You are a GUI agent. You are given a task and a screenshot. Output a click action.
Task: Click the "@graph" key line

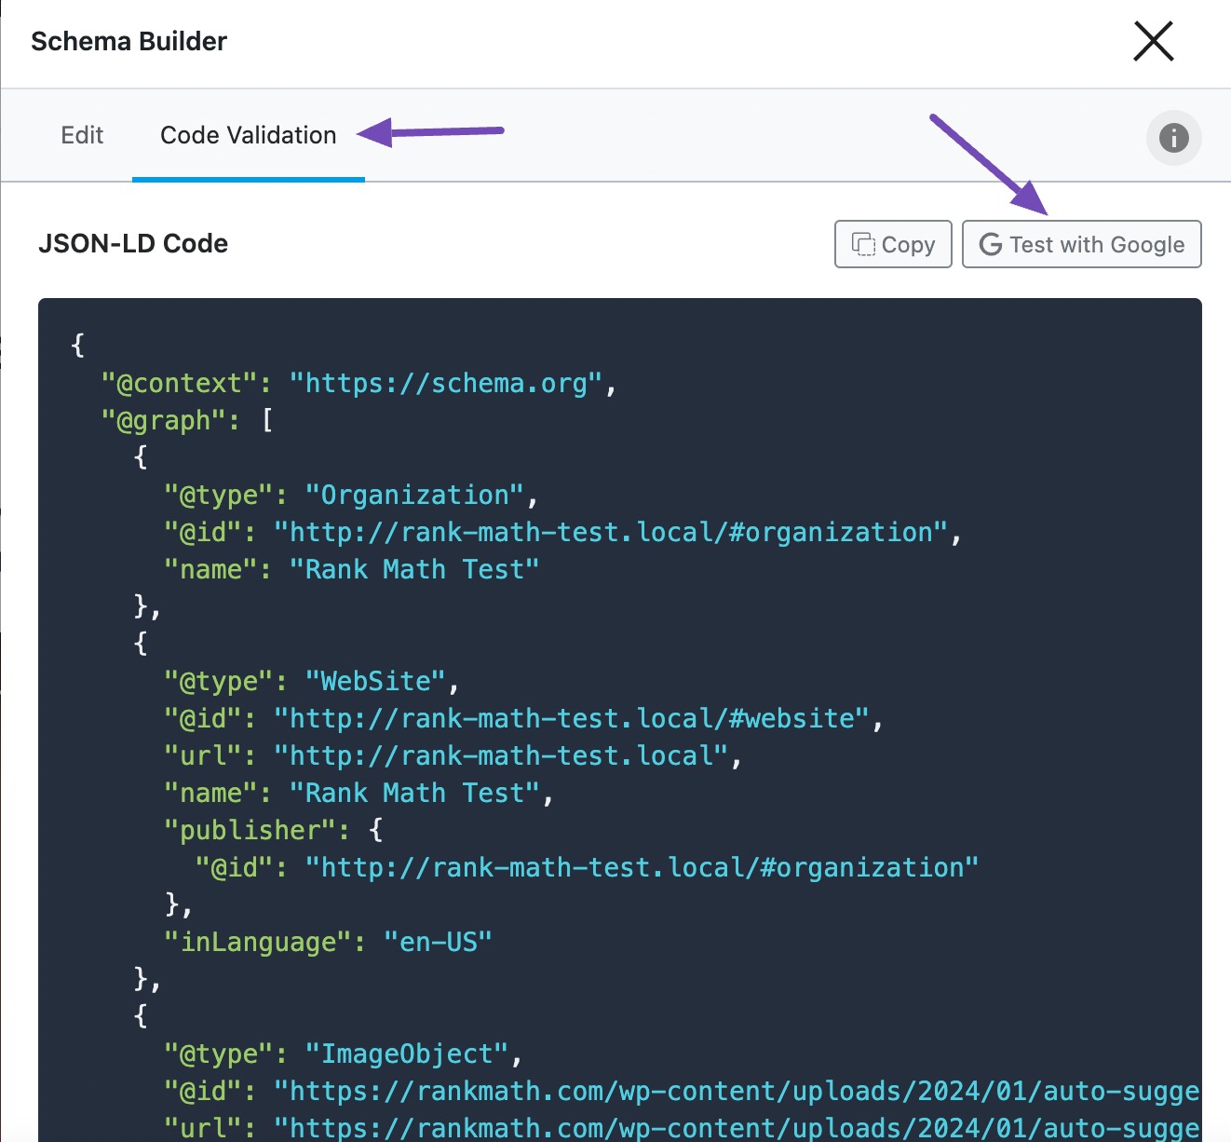click(x=186, y=420)
